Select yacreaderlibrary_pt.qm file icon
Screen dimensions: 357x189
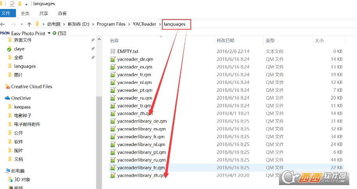point(113,152)
